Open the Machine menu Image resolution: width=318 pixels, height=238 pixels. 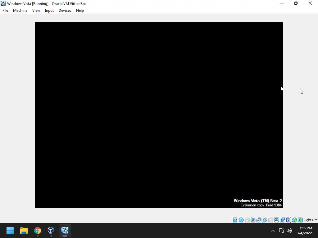[x=20, y=11]
